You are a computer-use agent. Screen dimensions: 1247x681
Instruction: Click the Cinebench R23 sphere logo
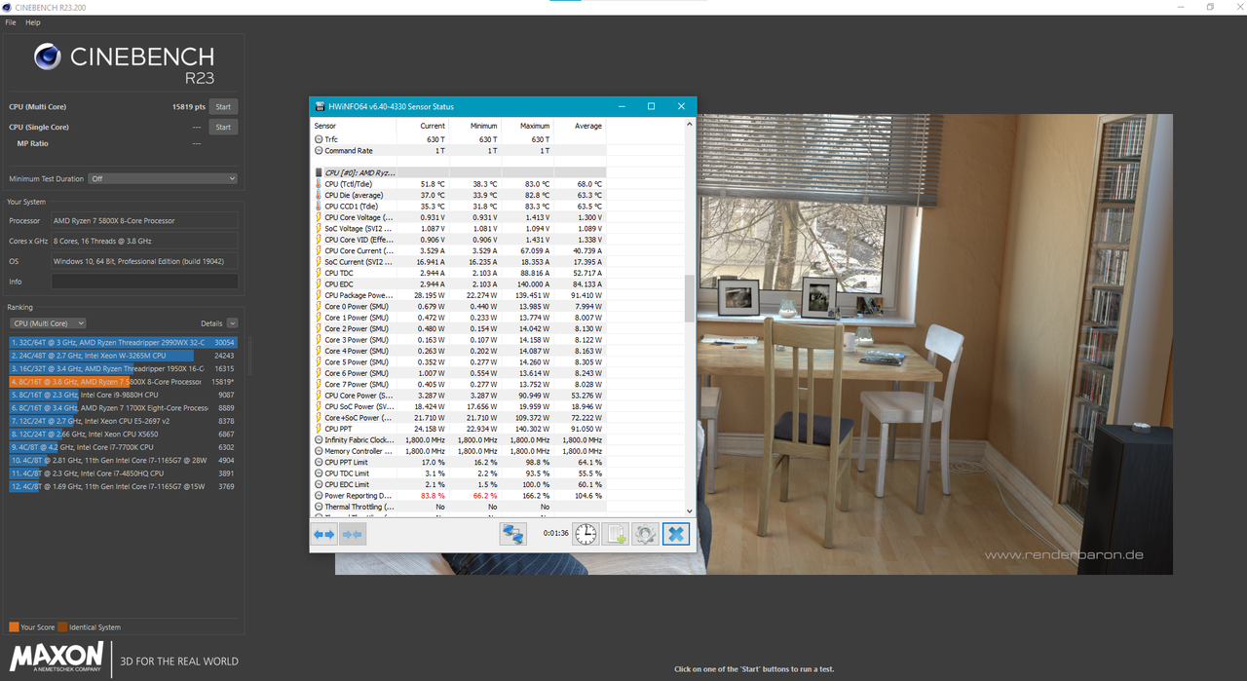(x=48, y=57)
